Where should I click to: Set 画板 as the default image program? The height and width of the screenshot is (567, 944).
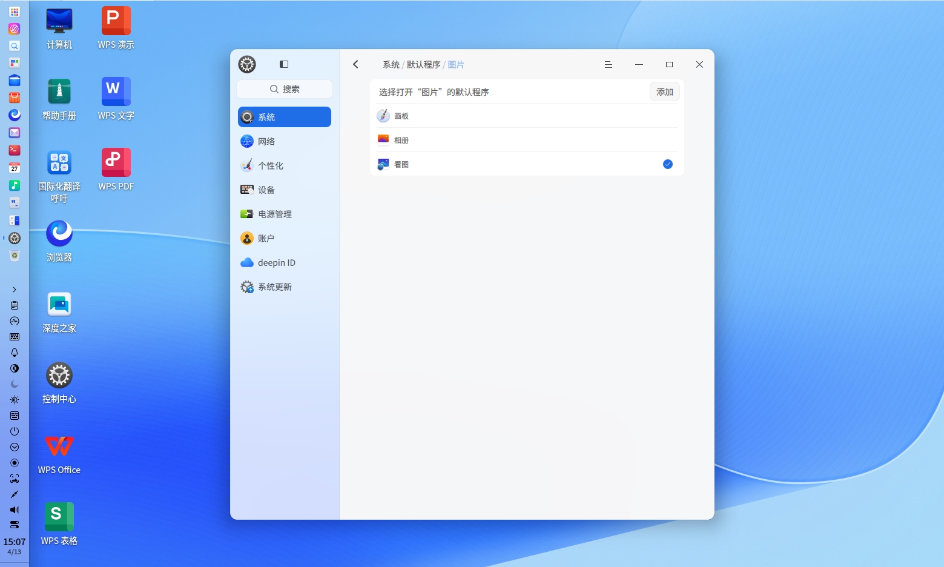(x=527, y=116)
